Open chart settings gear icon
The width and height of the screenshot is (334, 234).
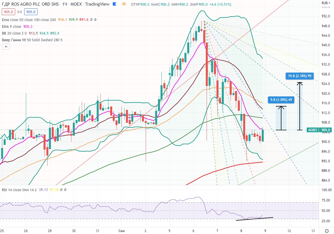point(327,231)
